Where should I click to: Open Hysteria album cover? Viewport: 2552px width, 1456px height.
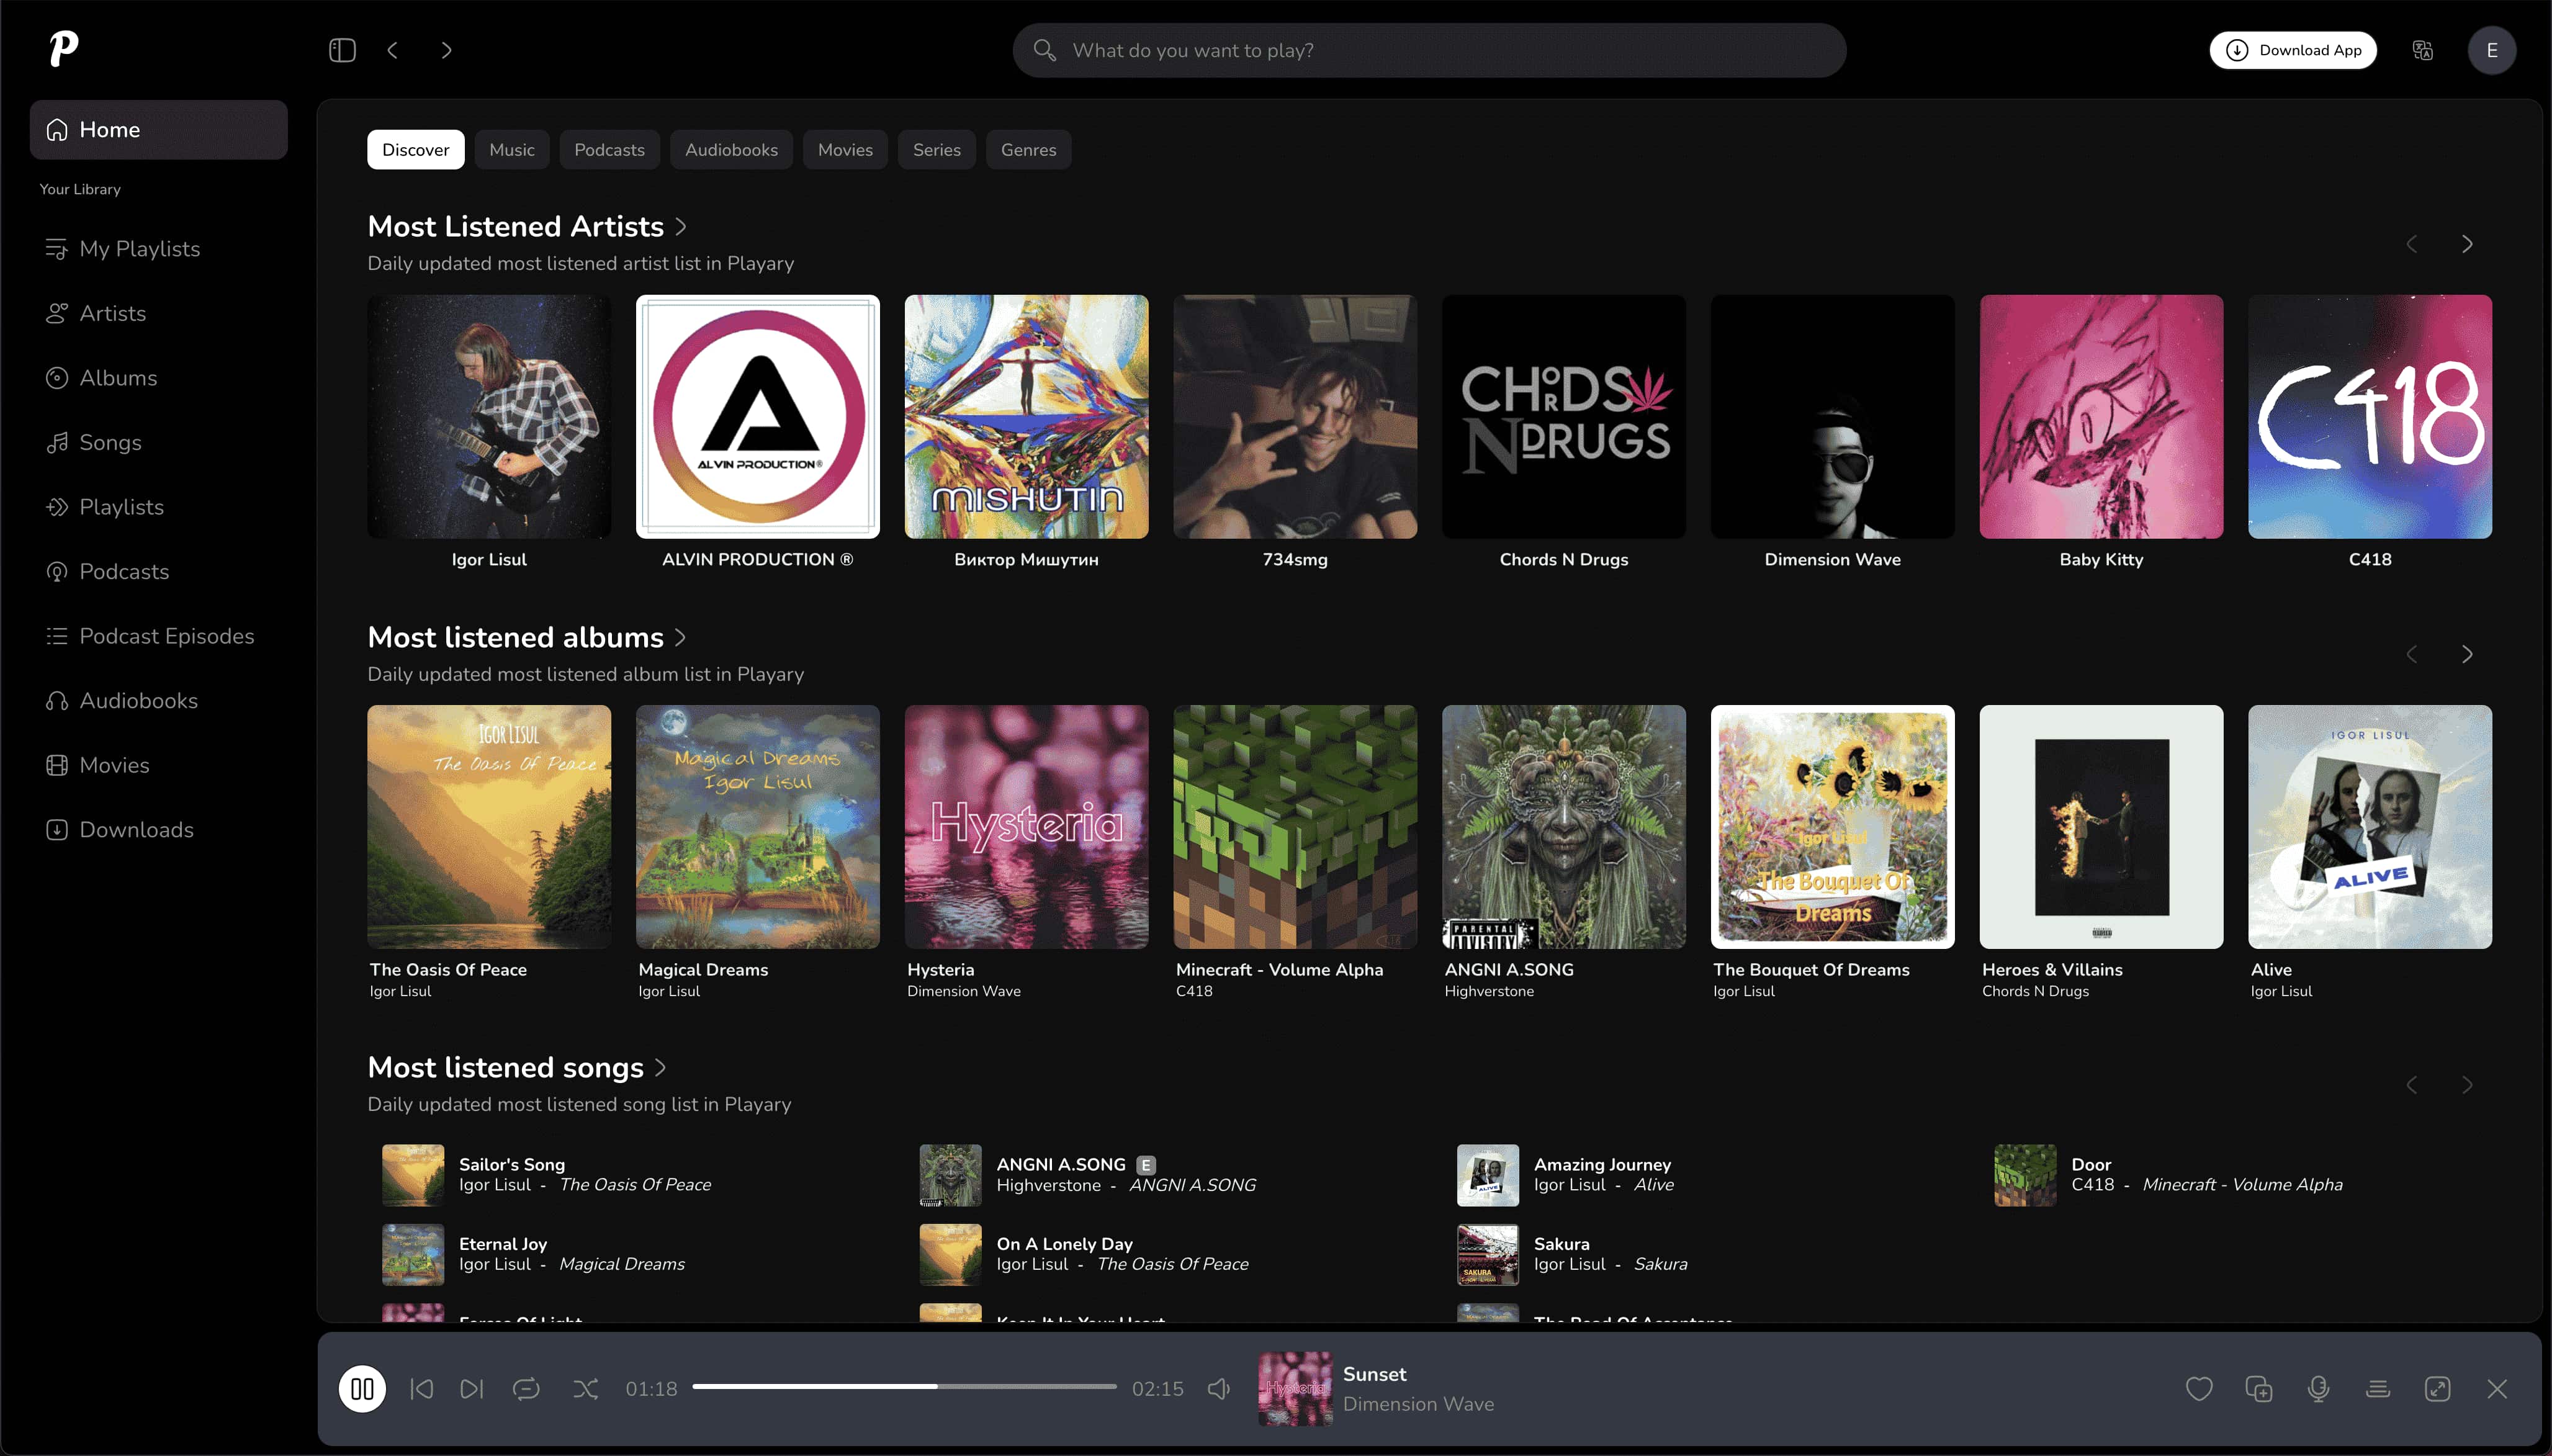tap(1027, 827)
